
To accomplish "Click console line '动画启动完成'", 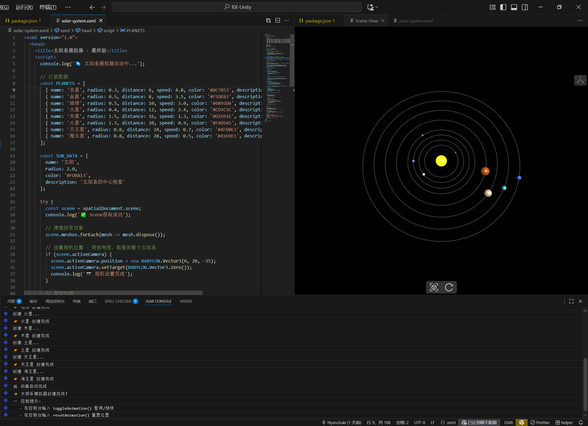I will point(34,386).
